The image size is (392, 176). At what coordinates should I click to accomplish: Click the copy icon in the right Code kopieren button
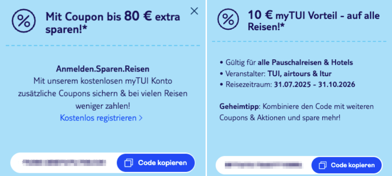[x=323, y=165]
